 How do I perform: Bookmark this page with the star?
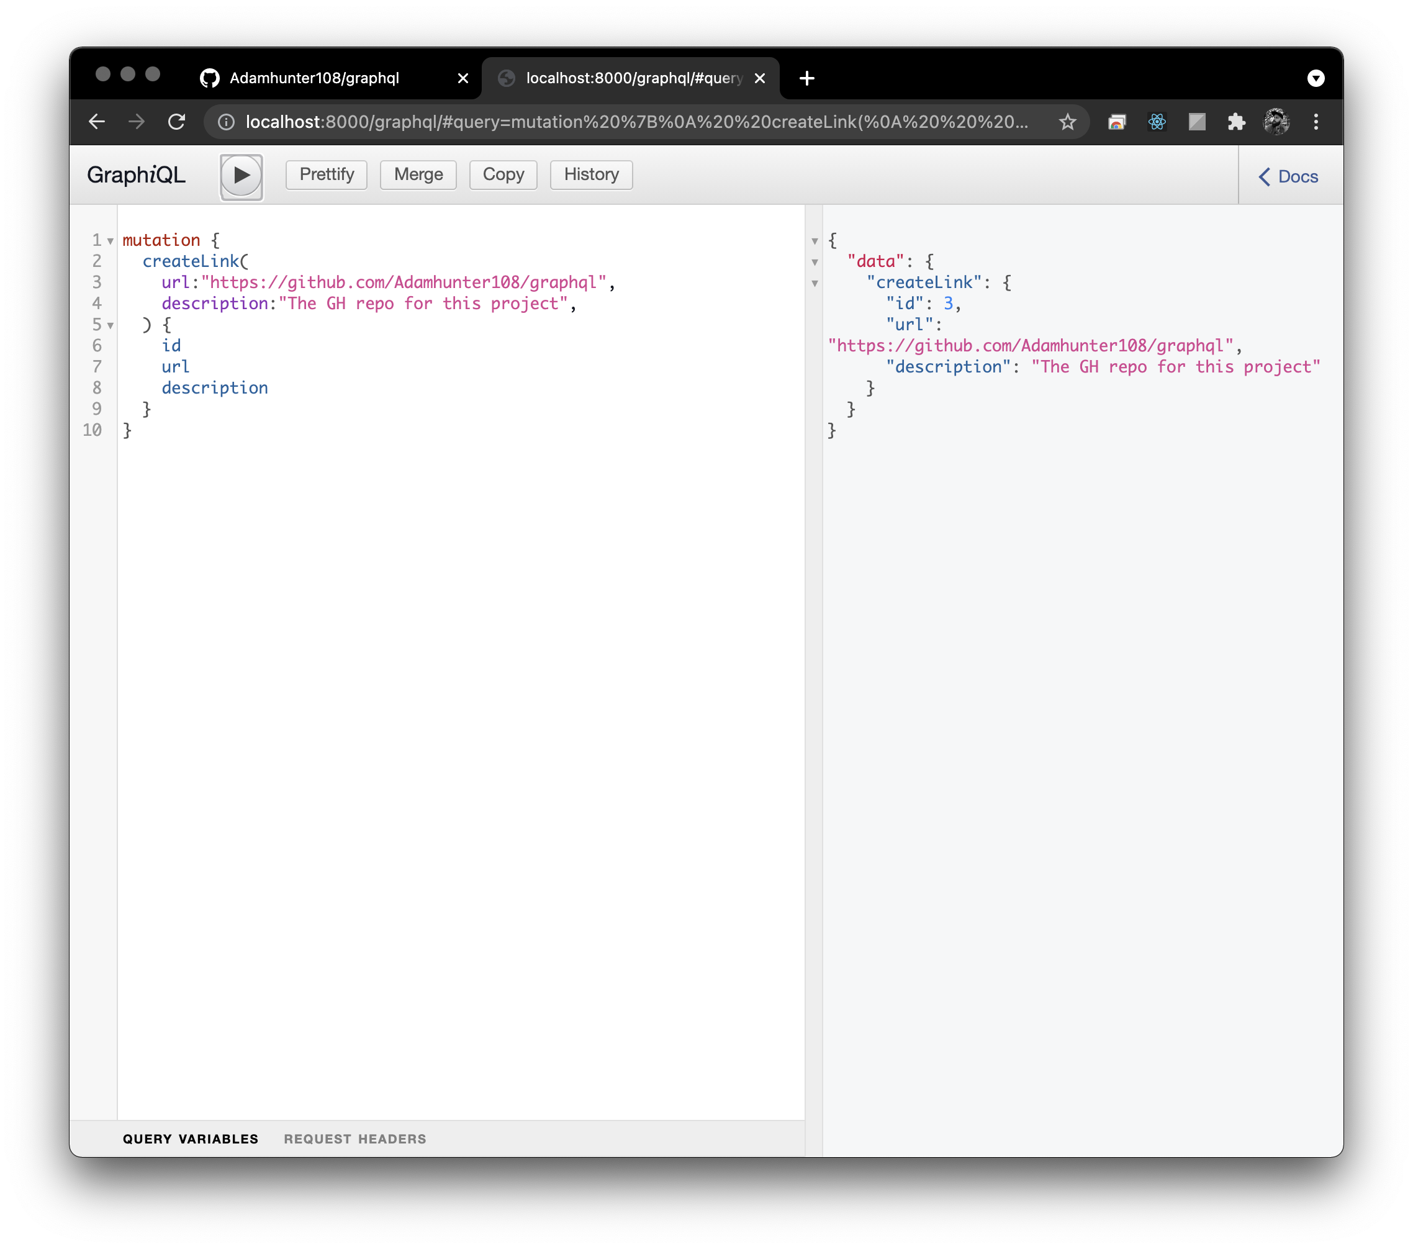point(1067,122)
